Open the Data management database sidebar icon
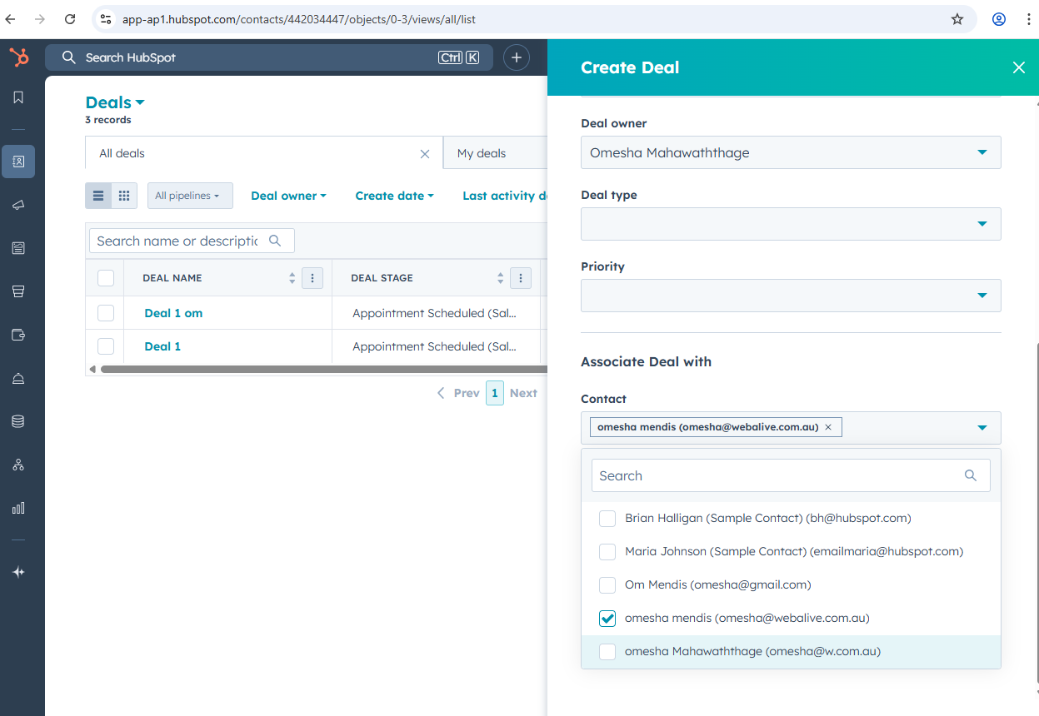The height and width of the screenshot is (716, 1039). [x=18, y=421]
